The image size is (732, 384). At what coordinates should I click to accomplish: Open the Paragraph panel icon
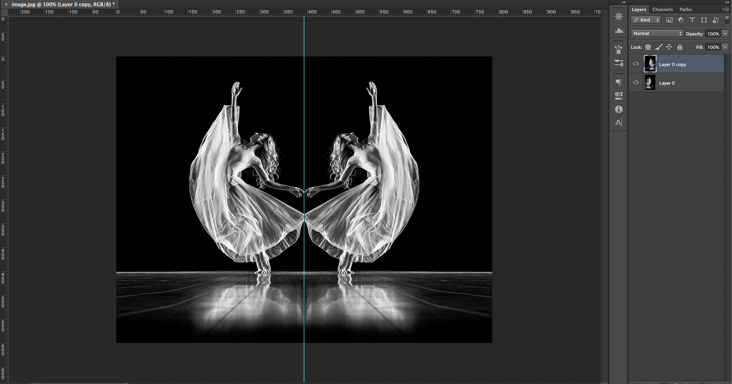coord(619,82)
